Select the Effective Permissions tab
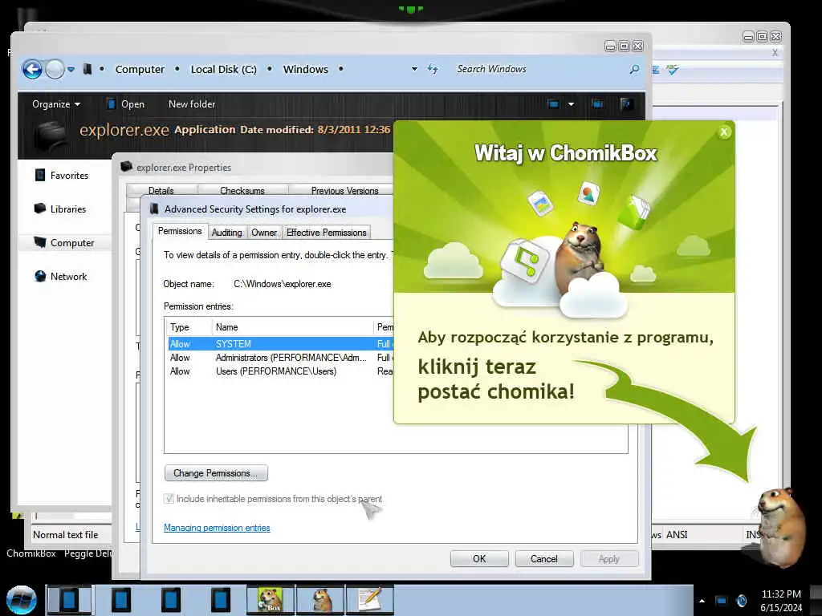 click(x=326, y=233)
